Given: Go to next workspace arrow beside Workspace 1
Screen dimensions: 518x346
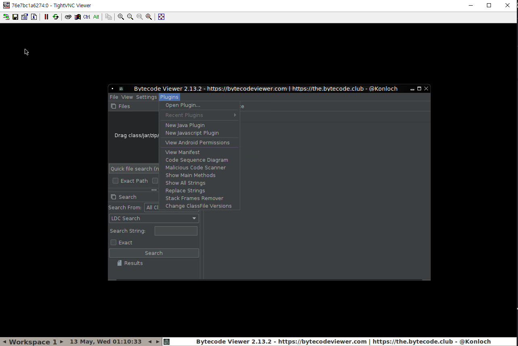Looking at the screenshot, I should (x=62, y=342).
